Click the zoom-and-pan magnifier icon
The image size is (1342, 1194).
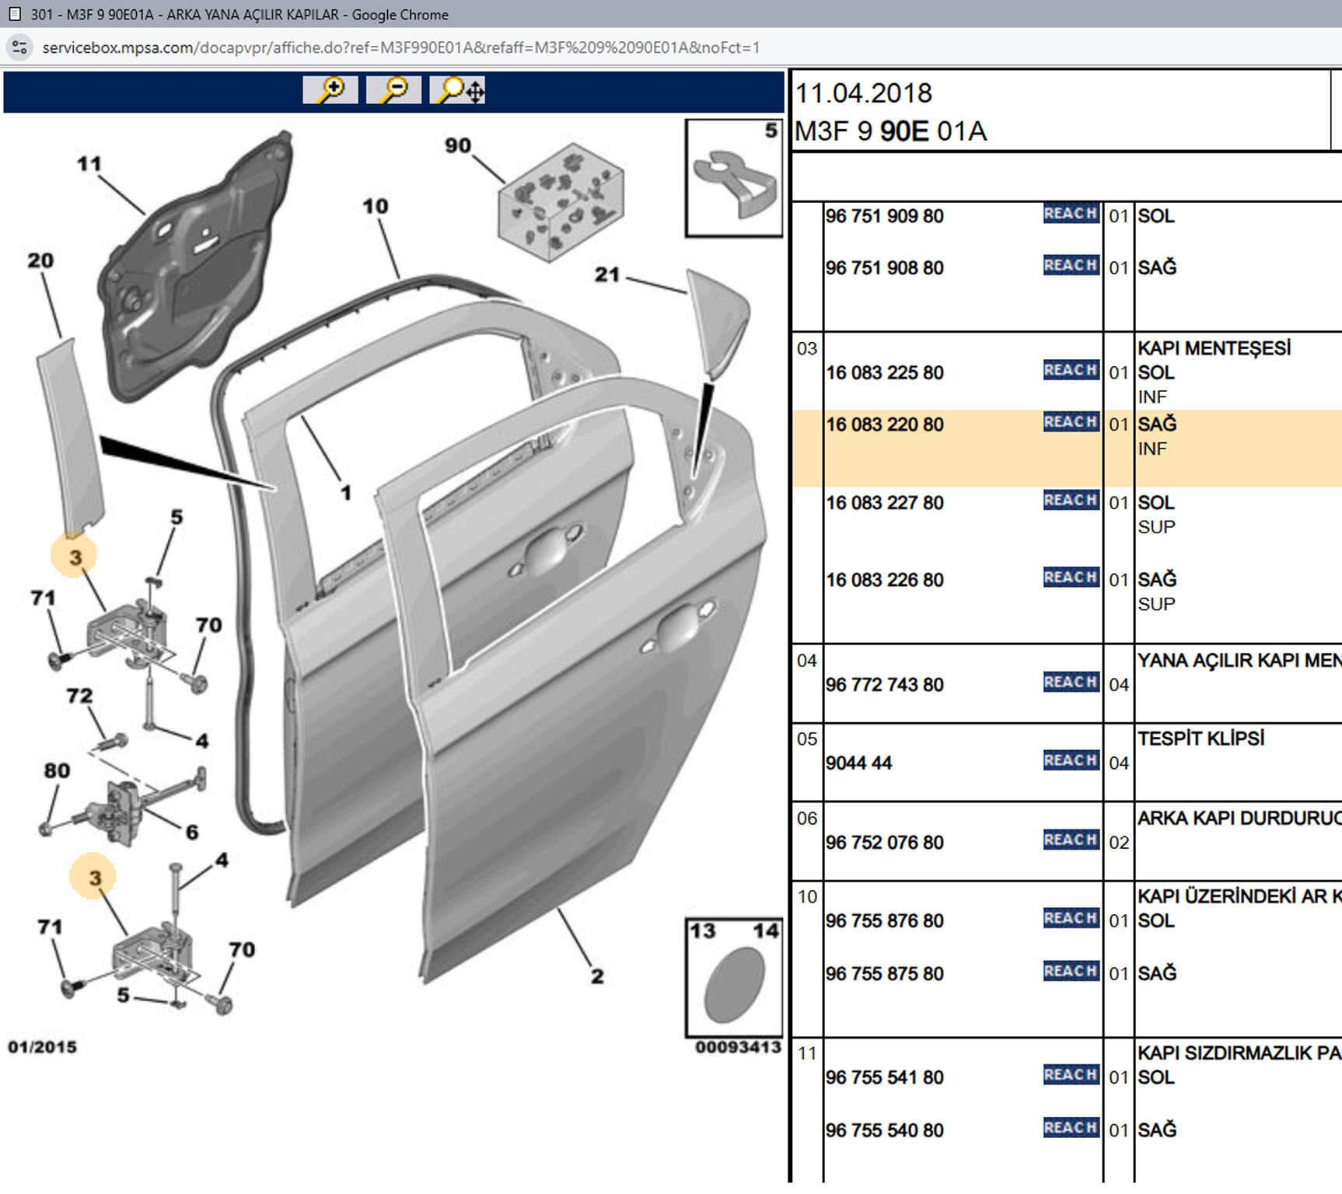point(458,90)
